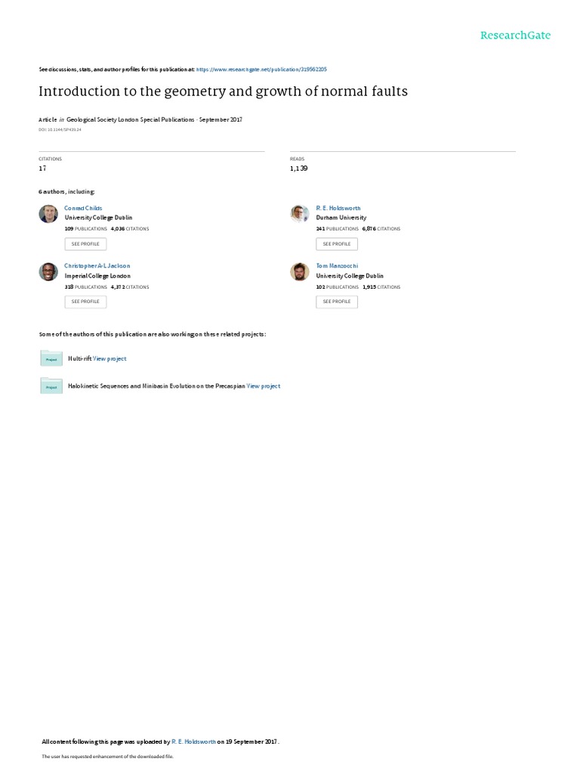Click Christopher A-L Jackson's profile photo
580x774 pixels.
tap(48, 271)
